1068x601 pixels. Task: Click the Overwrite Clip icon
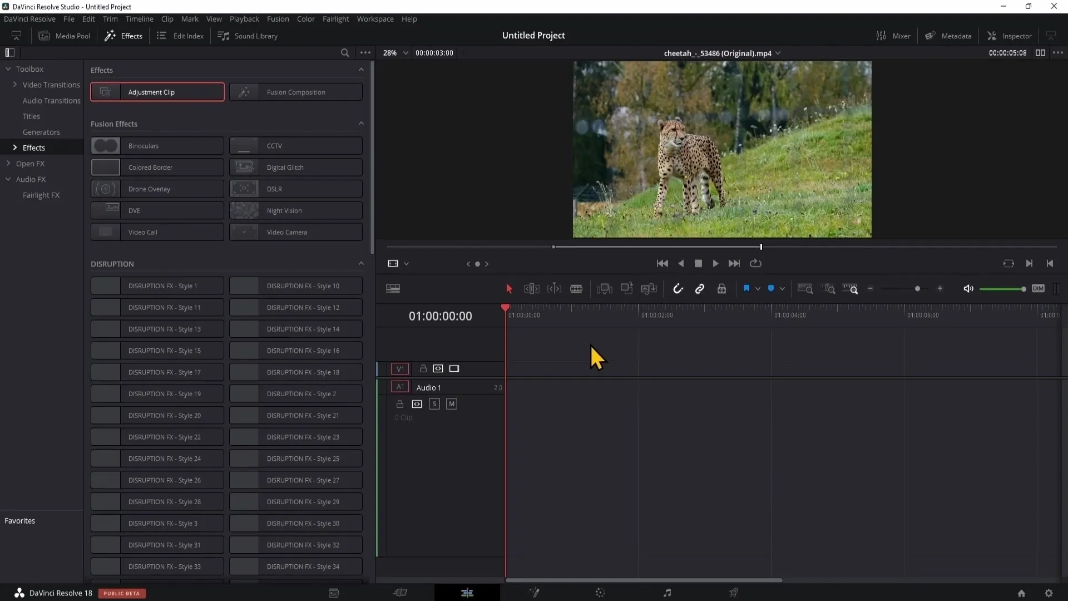(627, 288)
